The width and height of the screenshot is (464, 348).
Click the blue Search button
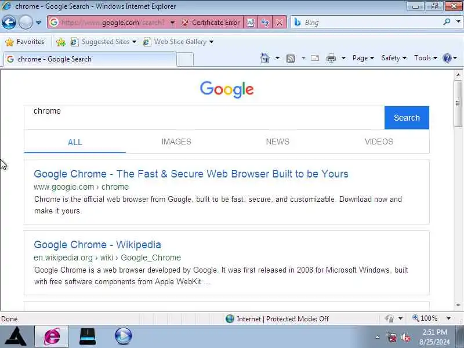coord(407,118)
